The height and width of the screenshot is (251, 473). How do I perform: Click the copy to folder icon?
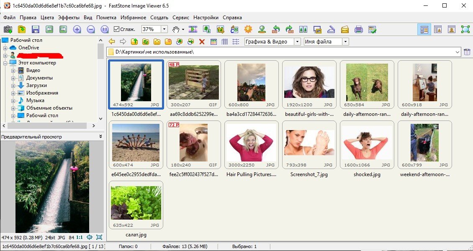coord(180,41)
